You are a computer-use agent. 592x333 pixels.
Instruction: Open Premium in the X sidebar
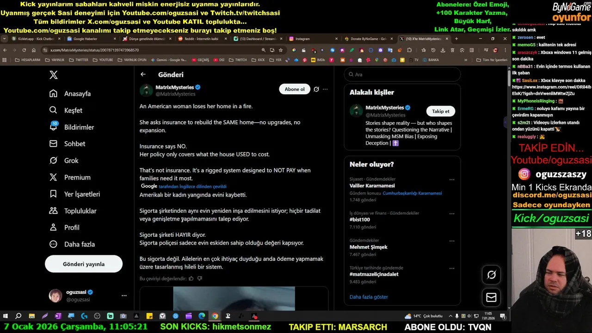tap(70, 177)
